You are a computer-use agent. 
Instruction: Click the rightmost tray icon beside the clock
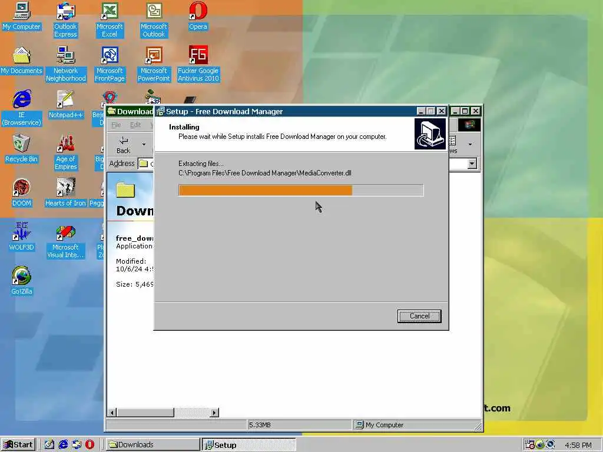coord(551,444)
